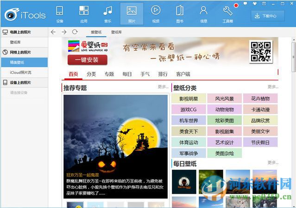
Task: Collapse the 电脑上的照片 sidebar group
Action: tap(24, 32)
